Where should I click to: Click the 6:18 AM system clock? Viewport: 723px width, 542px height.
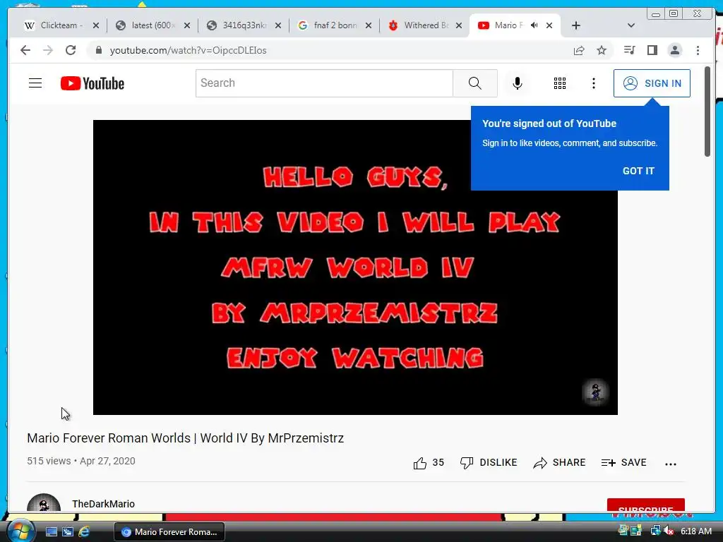(x=695, y=531)
